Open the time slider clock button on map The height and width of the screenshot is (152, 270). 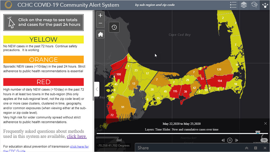[x=114, y=27]
